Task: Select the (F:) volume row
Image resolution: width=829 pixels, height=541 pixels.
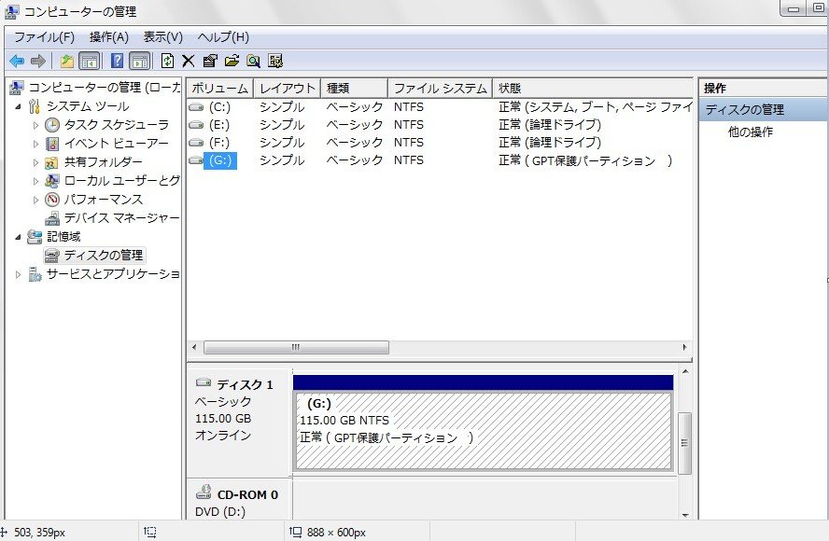Action: click(440, 143)
